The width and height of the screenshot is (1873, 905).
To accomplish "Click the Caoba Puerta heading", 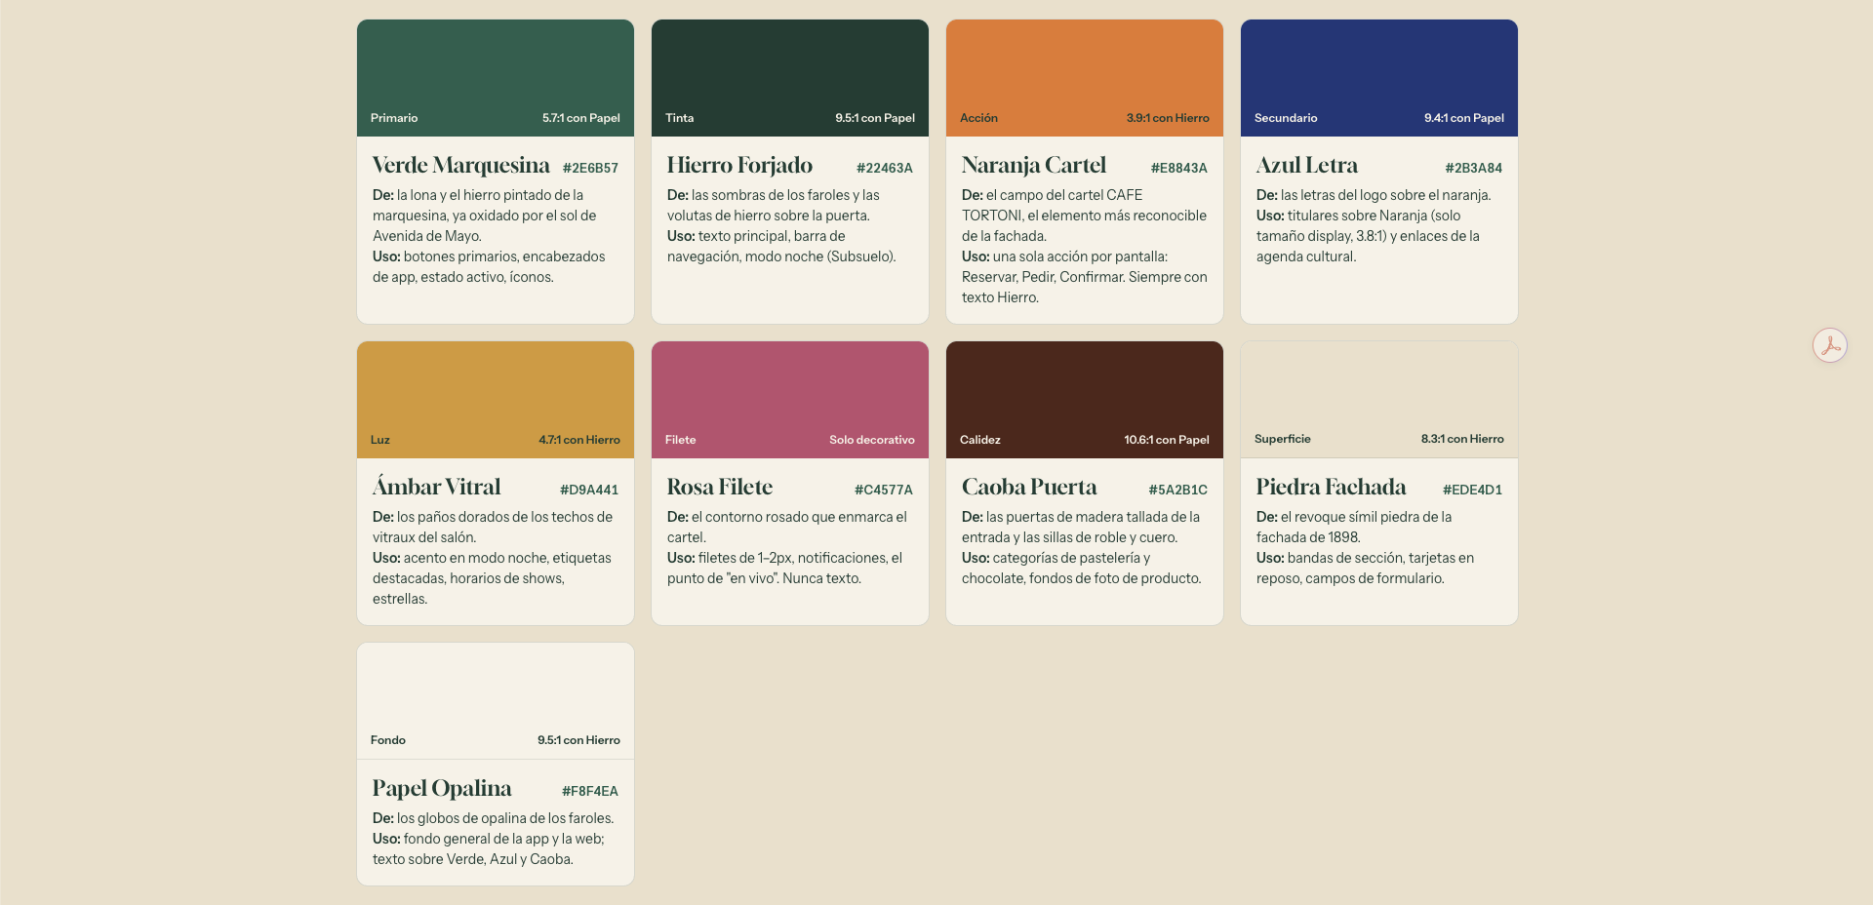I will tap(1029, 487).
